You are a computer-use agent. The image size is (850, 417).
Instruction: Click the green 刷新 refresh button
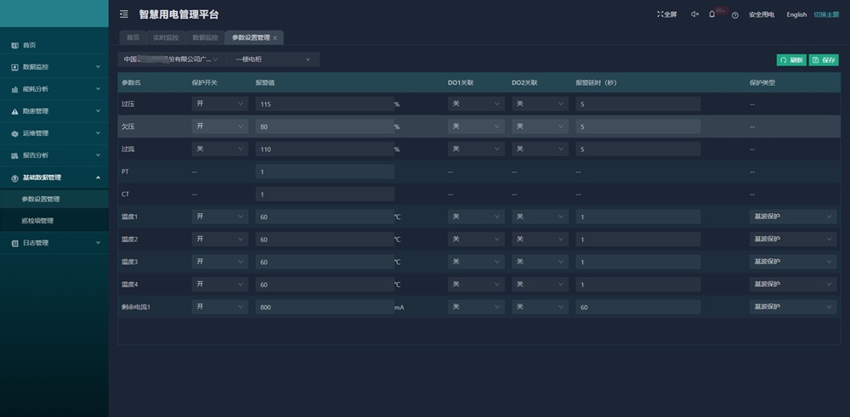[791, 60]
